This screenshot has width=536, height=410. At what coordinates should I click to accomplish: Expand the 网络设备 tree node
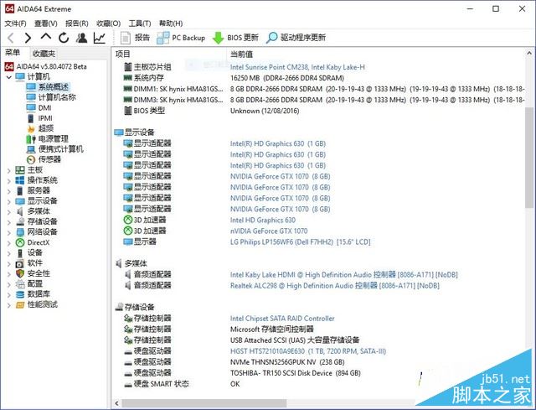click(9, 232)
